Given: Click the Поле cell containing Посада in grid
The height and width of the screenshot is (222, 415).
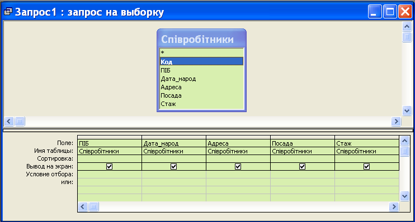Looking at the screenshot, I should pos(303,143).
